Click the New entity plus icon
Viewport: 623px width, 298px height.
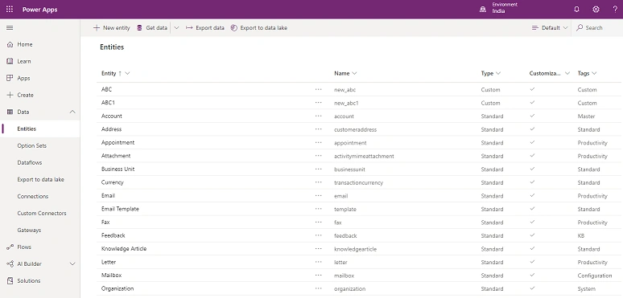tap(96, 28)
